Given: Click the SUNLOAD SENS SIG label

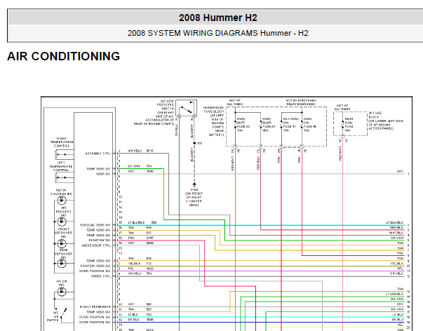Looking at the screenshot, I should (95, 225).
